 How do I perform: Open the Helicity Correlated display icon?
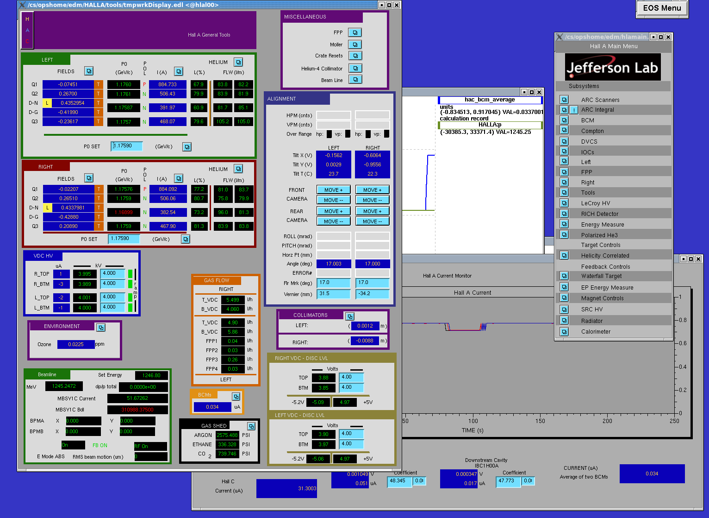[x=564, y=255]
